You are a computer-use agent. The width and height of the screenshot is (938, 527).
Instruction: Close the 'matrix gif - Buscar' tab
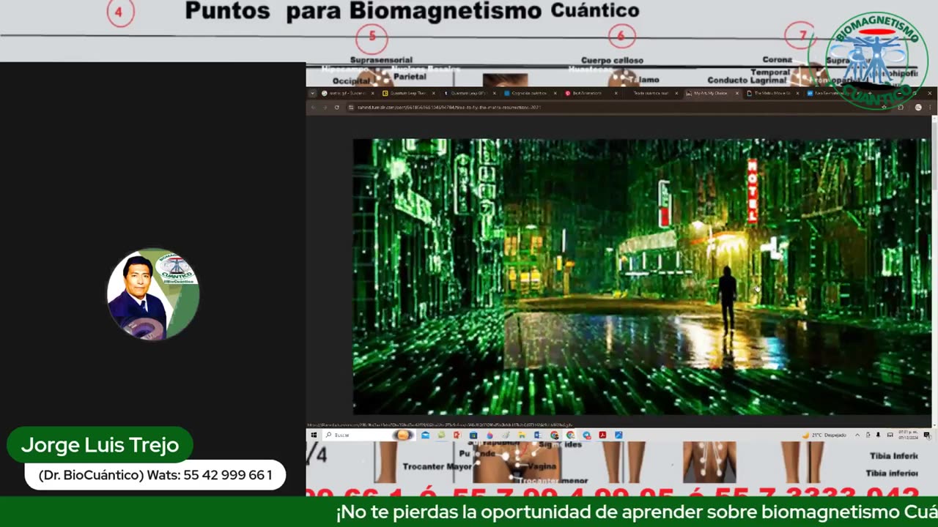tap(372, 93)
